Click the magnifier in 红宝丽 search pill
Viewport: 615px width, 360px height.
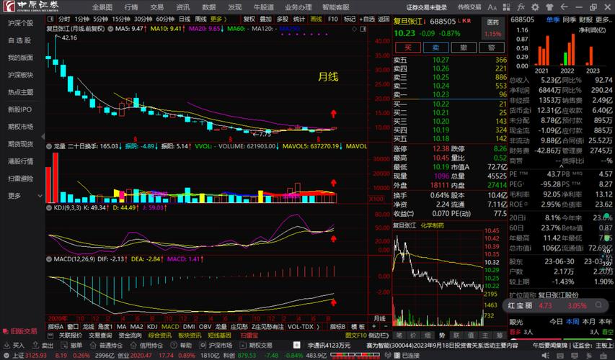(x=598, y=305)
